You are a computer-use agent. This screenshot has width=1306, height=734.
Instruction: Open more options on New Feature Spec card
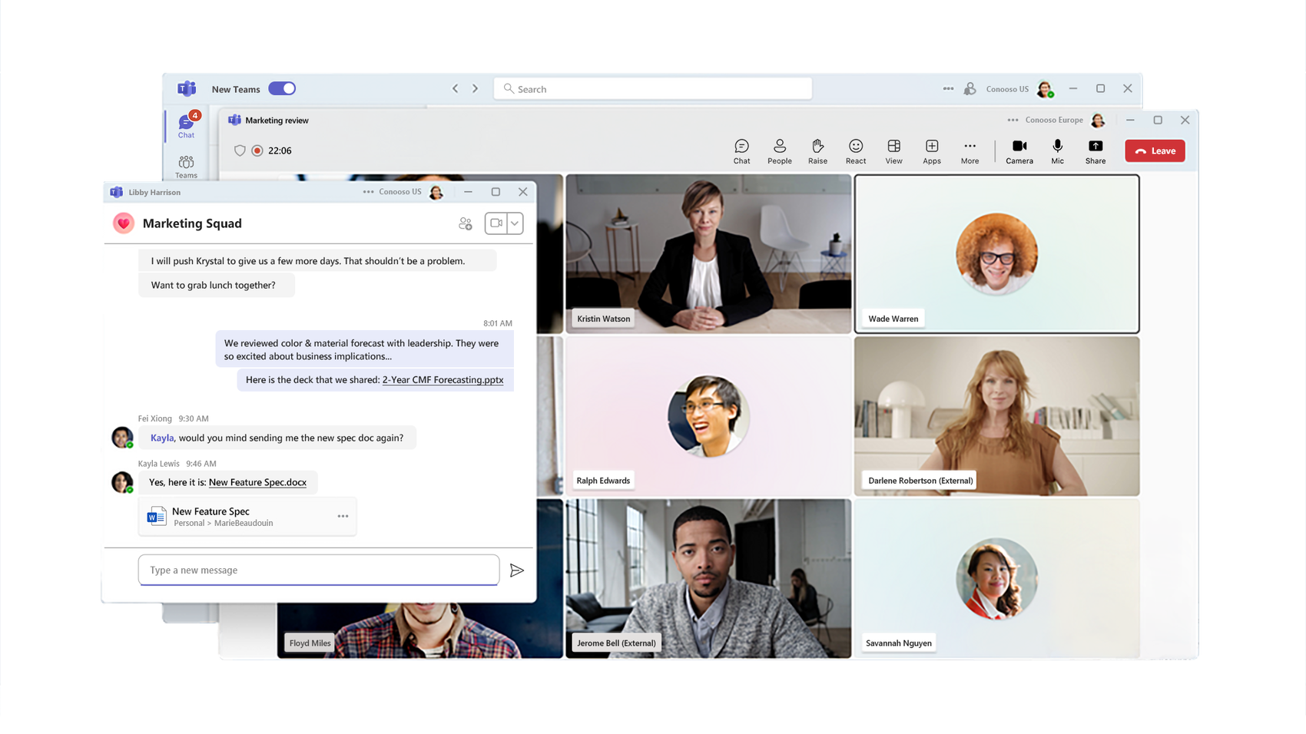(343, 516)
